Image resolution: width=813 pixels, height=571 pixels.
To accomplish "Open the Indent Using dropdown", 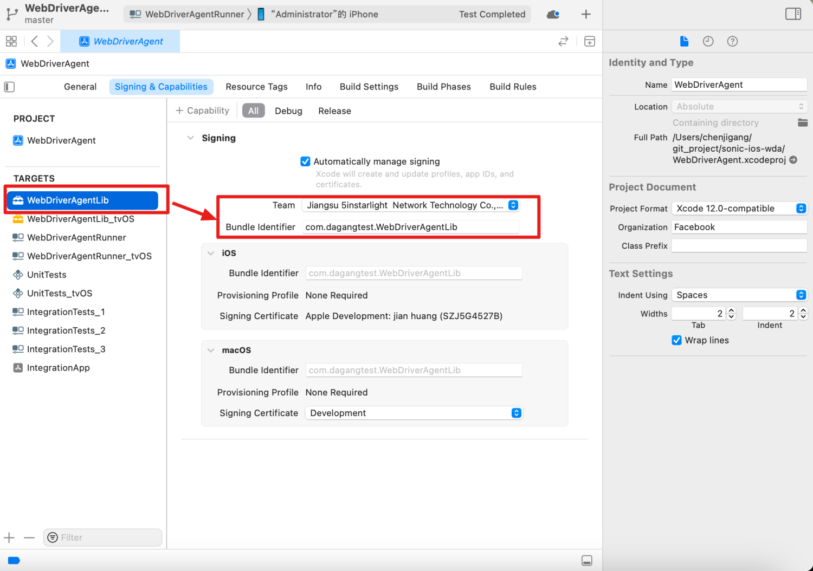I will point(739,295).
